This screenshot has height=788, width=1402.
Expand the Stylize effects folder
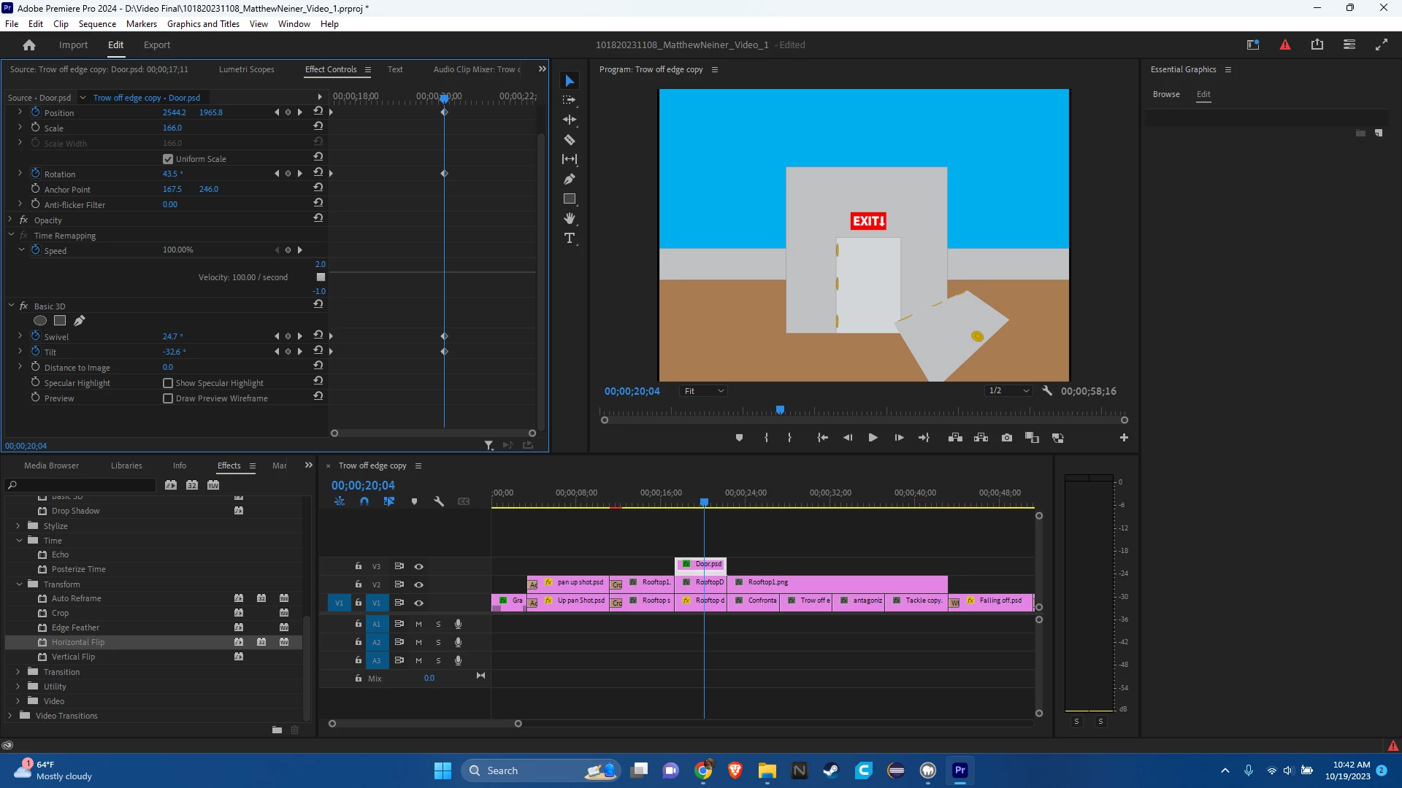pos(18,526)
